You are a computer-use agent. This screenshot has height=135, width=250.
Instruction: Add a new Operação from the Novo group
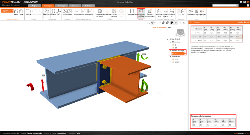tap(202, 12)
